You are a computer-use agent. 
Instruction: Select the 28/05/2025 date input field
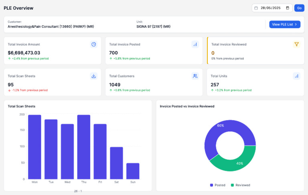point(272,8)
